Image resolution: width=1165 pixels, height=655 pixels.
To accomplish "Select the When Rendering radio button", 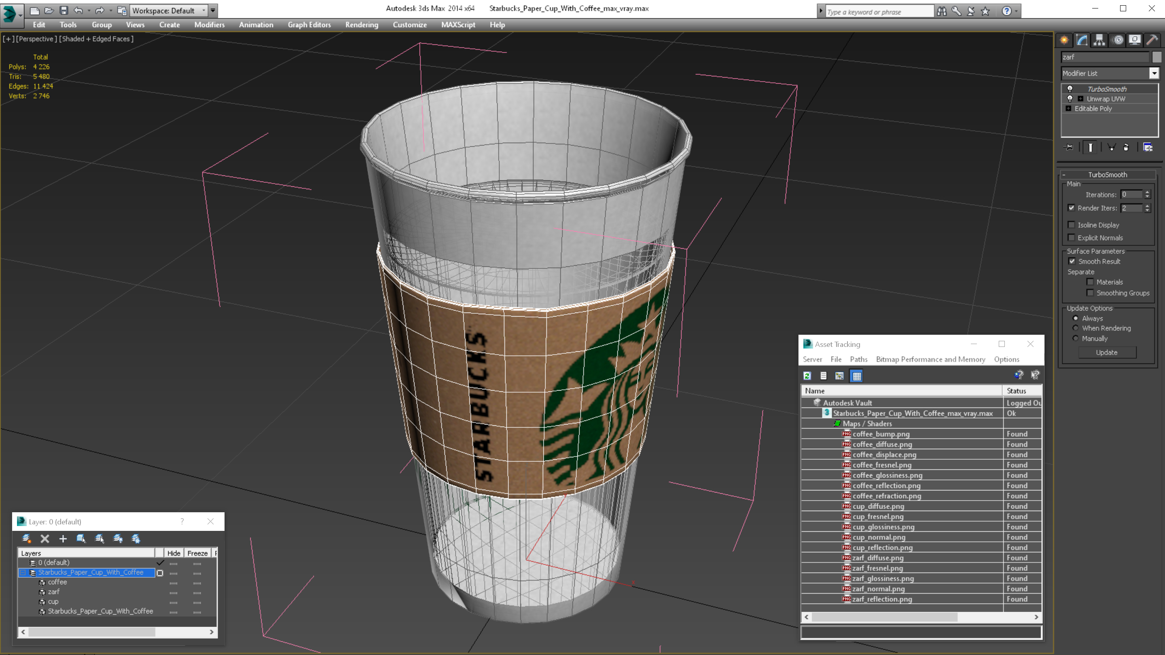I will 1076,328.
